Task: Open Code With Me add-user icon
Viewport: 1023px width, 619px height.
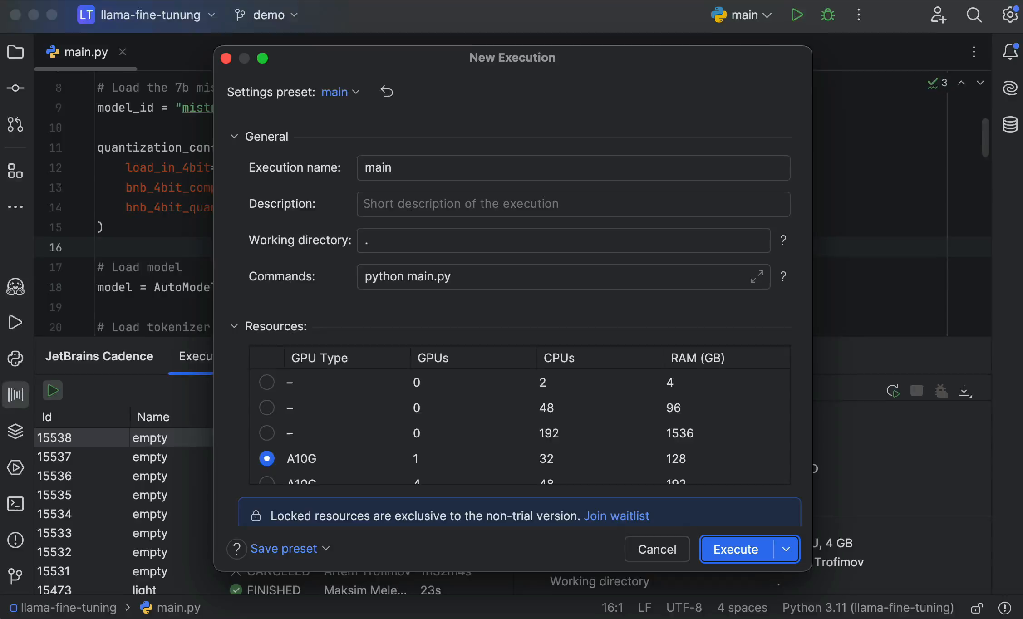Action: pyautogui.click(x=938, y=15)
